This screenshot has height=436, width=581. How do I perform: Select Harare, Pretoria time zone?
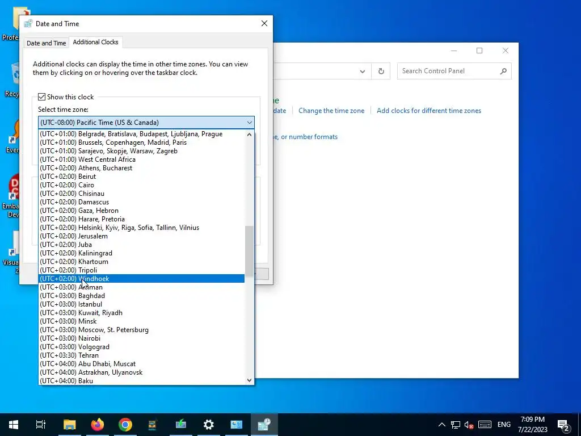141,219
